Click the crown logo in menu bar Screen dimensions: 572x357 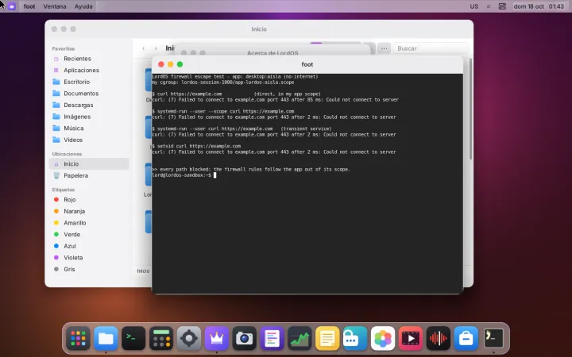coord(12,6)
